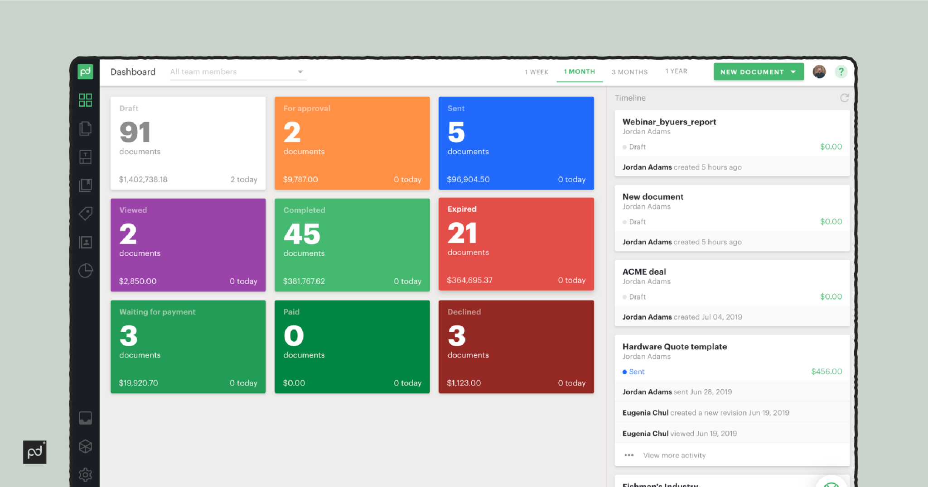Open the Documents icon in sidebar
The height and width of the screenshot is (487, 928).
[85, 129]
